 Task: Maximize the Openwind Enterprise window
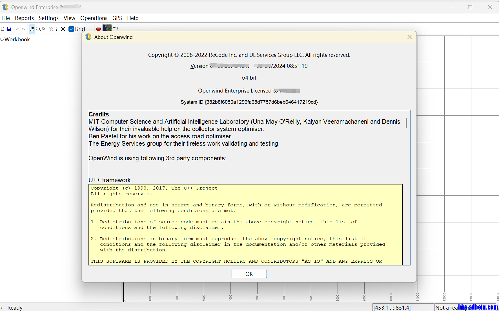[470, 7]
